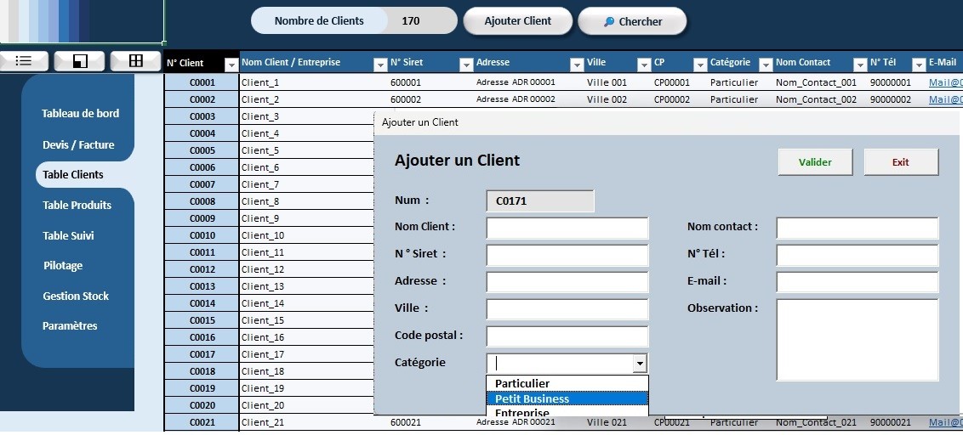This screenshot has height=435, width=963.
Task: Select Table Clients in sidebar
Action: (73, 175)
